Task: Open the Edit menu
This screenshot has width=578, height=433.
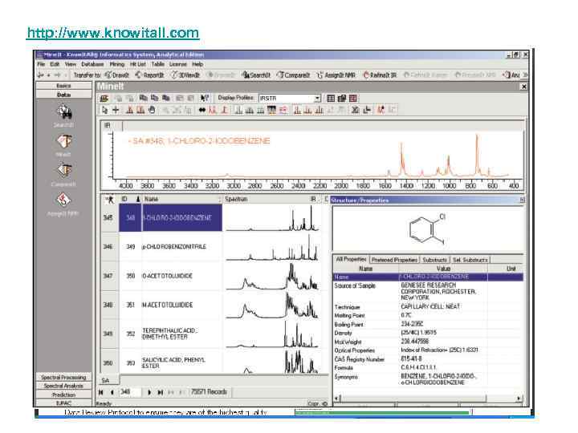Action: point(55,64)
